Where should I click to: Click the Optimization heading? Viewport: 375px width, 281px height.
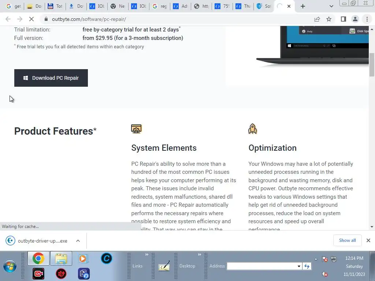click(272, 148)
